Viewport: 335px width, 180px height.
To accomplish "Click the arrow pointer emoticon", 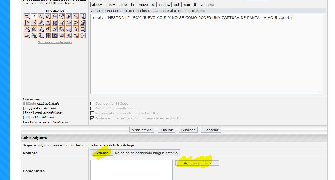I will [x=34, y=16].
